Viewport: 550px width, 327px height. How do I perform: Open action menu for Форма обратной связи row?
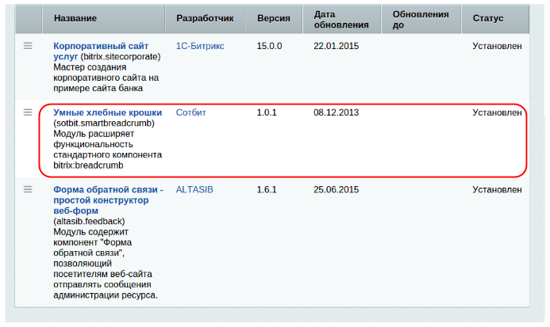click(x=28, y=189)
